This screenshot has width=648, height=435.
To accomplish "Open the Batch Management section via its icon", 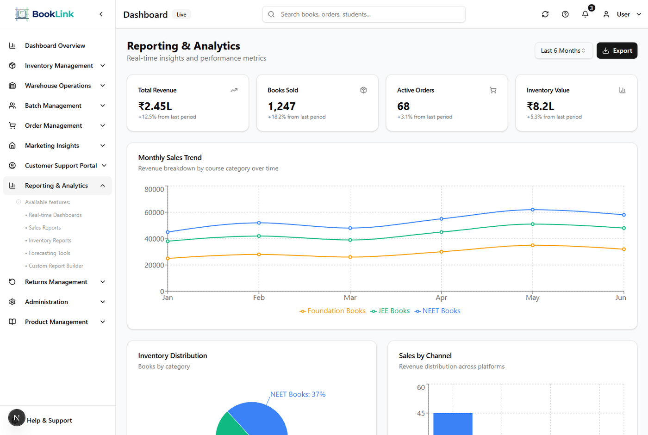I will (x=12, y=105).
